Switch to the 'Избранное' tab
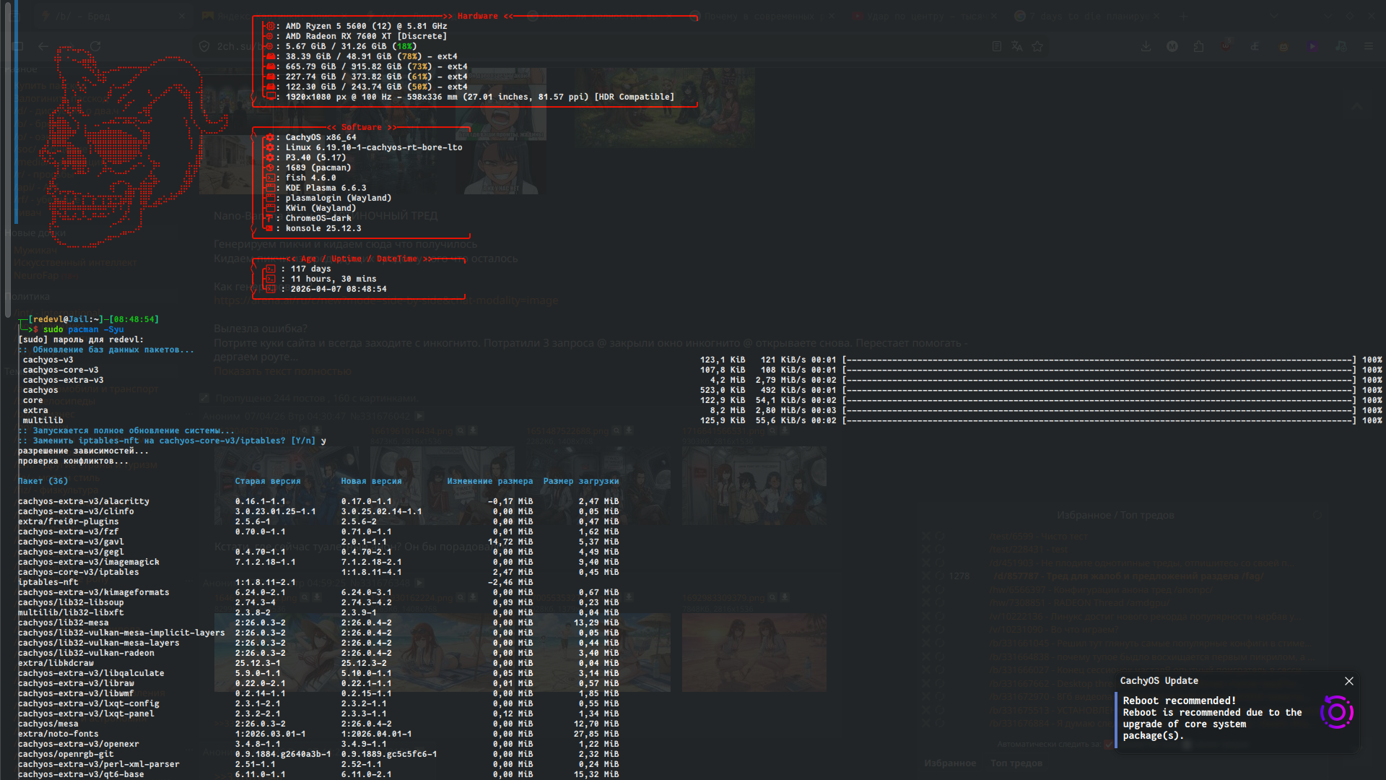The height and width of the screenshot is (780, 1386). tap(950, 763)
